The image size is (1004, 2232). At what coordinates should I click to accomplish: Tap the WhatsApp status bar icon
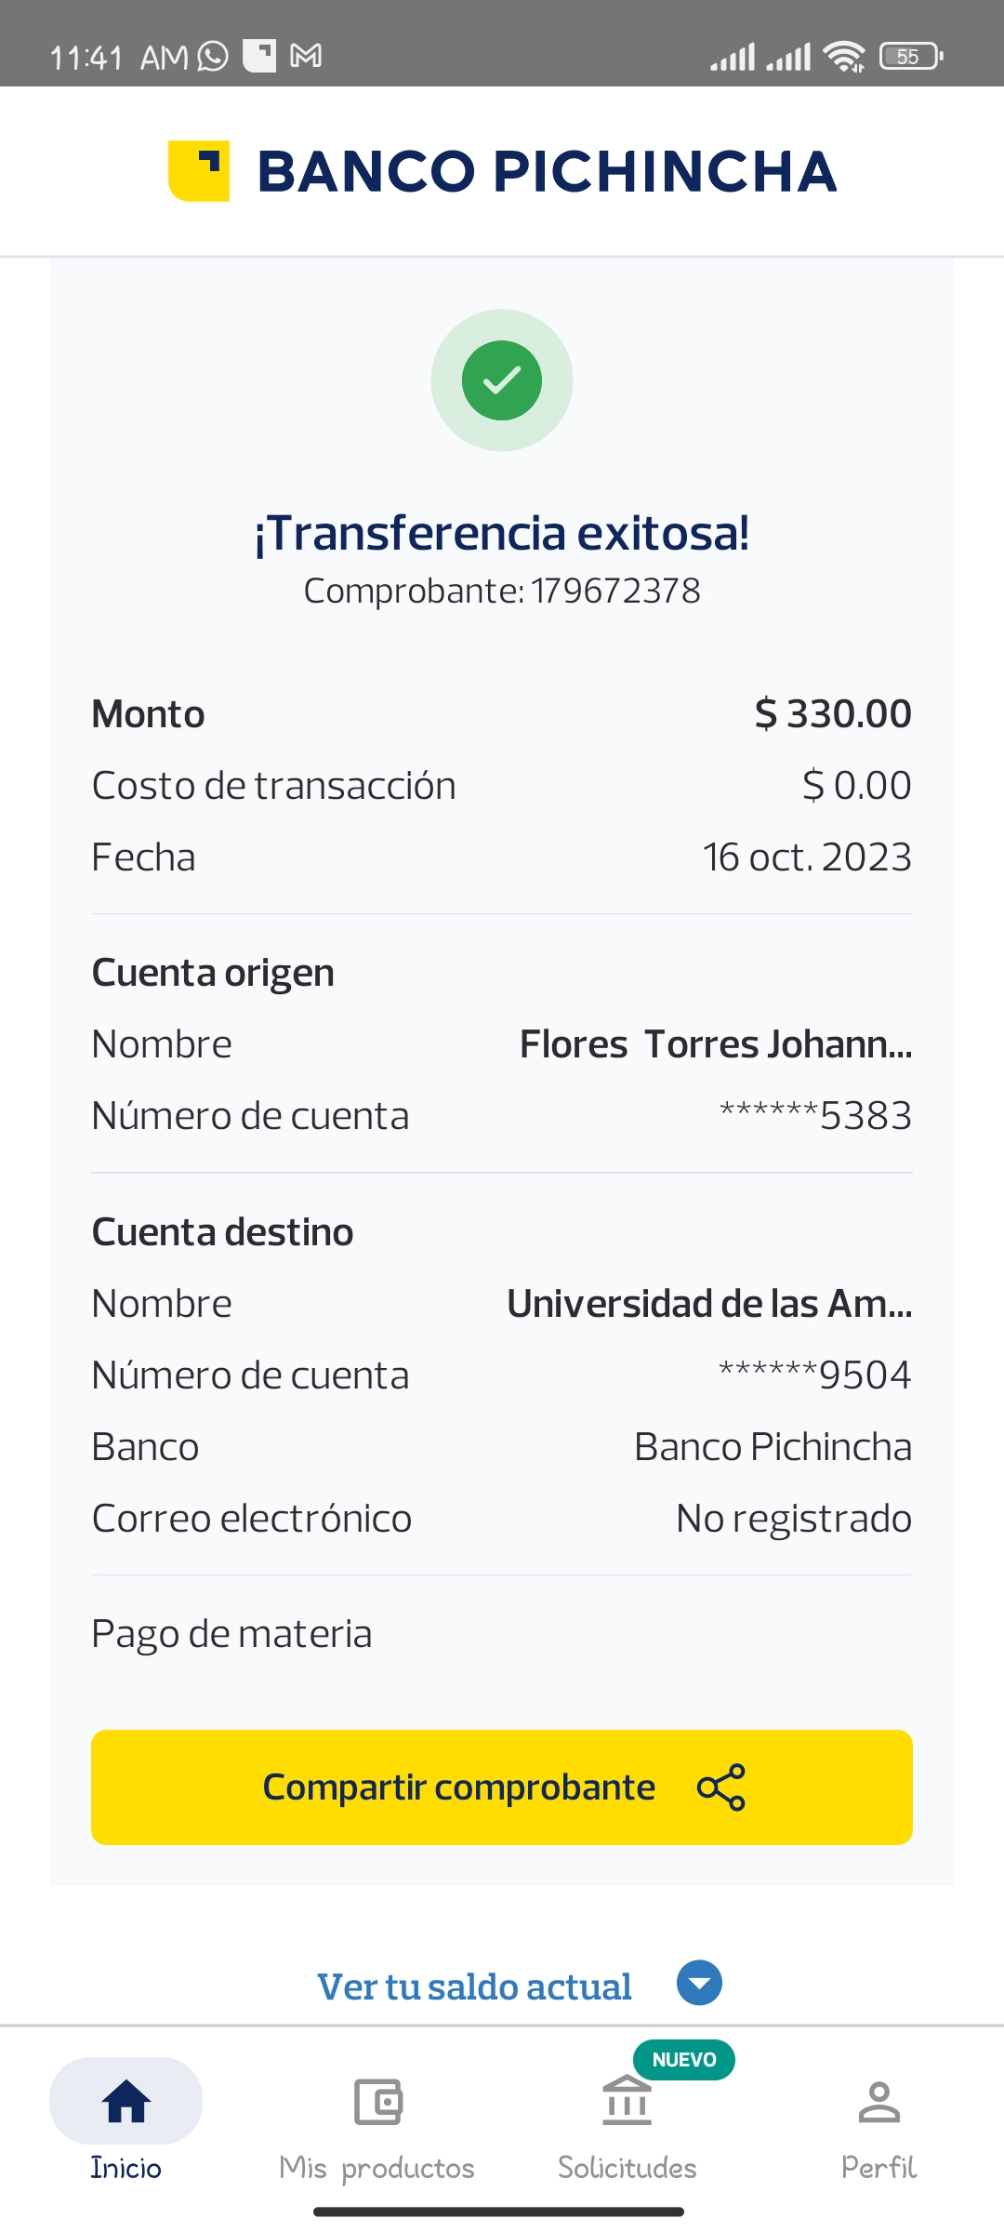213,57
